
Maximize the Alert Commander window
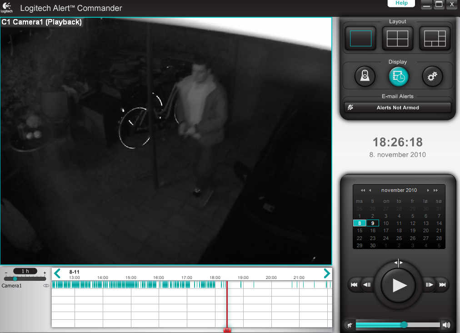(439, 5)
